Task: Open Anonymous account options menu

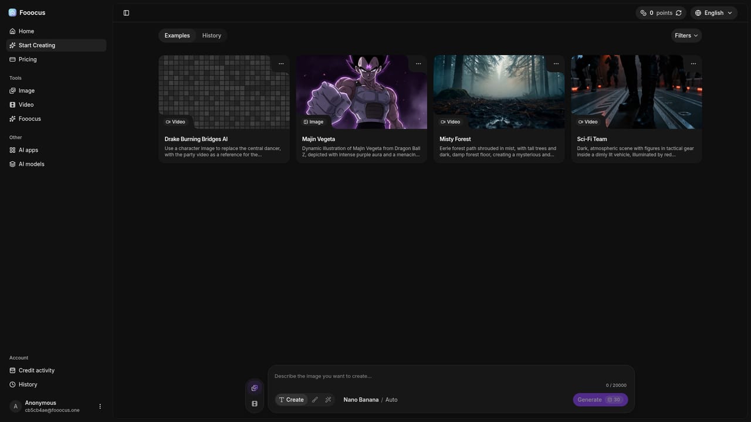Action: click(x=100, y=406)
